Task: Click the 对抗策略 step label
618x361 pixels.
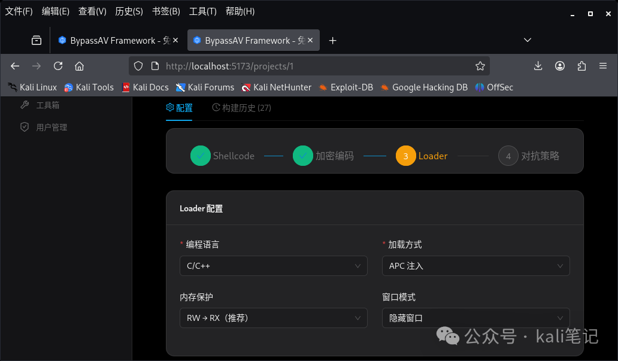Action: coord(540,156)
